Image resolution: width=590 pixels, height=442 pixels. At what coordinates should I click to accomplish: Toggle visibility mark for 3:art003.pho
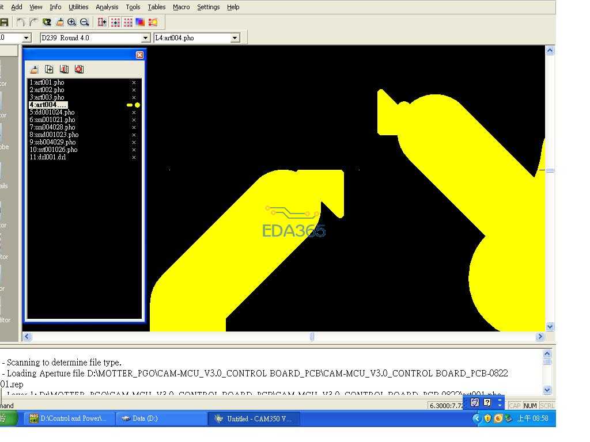(x=134, y=97)
